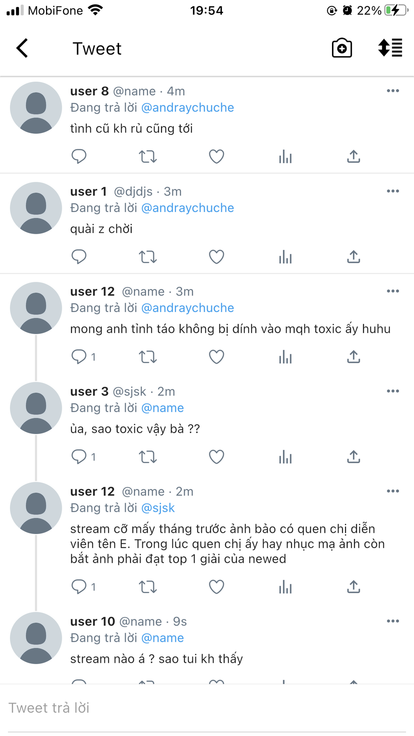This screenshot has height=736, width=414.
Task: Open more options for user 8's tweet
Action: coord(393,91)
